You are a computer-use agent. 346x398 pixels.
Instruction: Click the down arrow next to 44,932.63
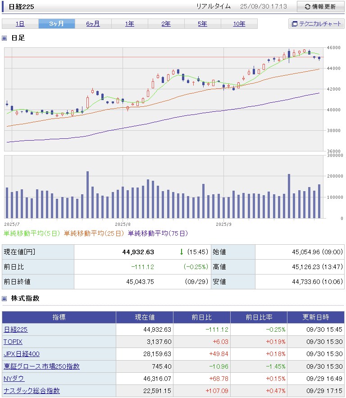[x=181, y=252]
